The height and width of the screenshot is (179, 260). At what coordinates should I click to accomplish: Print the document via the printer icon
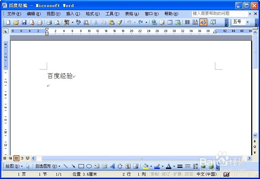(49, 22)
